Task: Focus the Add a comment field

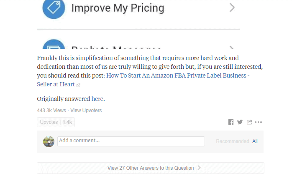Action: (x=131, y=141)
